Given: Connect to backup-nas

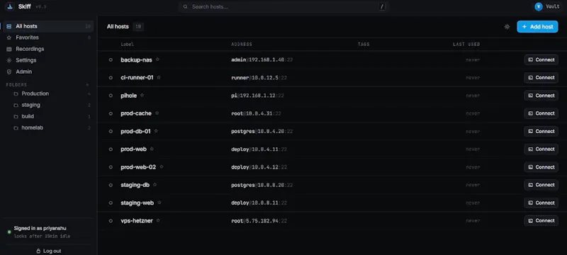Looking at the screenshot, I should coord(541,59).
